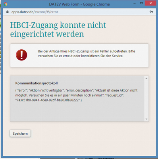
Task: Click the Speichern button
Action: [20, 134]
